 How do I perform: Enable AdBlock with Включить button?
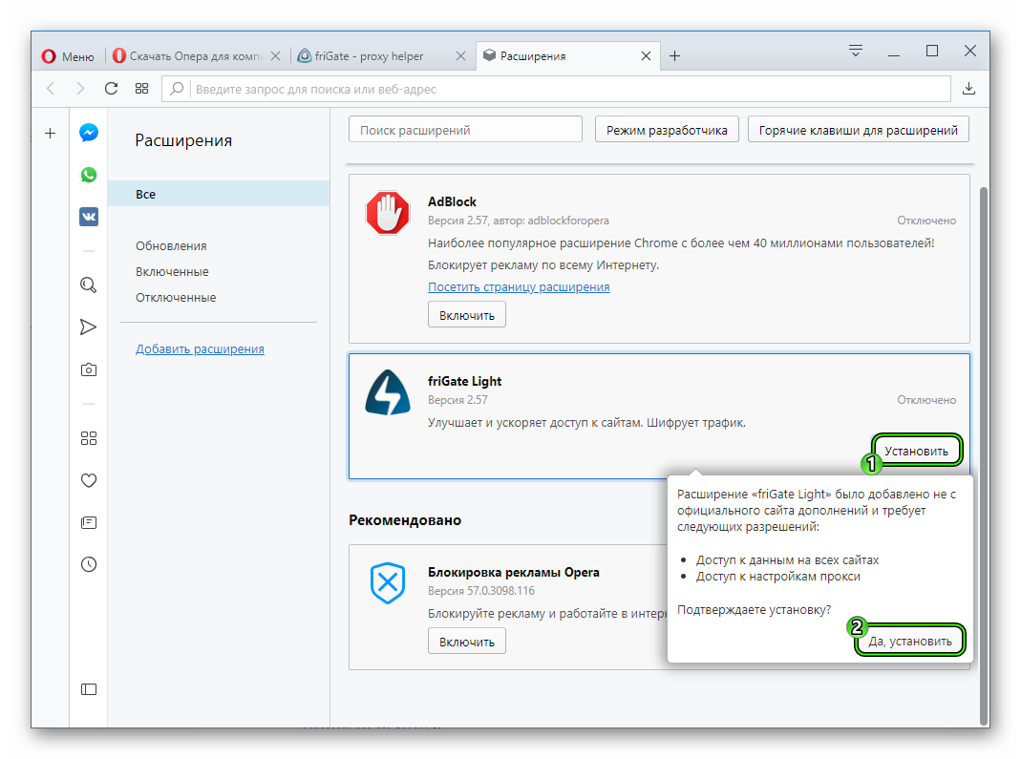pos(467,315)
